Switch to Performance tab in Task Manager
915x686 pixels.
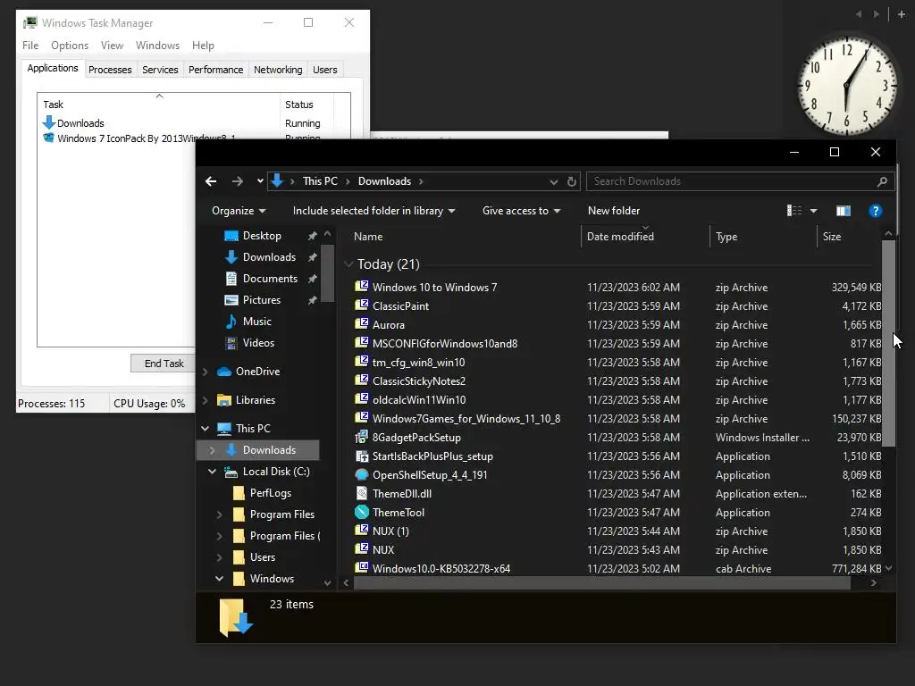[x=215, y=70]
